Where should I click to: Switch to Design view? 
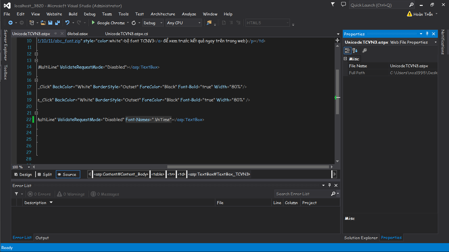pyautogui.click(x=23, y=174)
